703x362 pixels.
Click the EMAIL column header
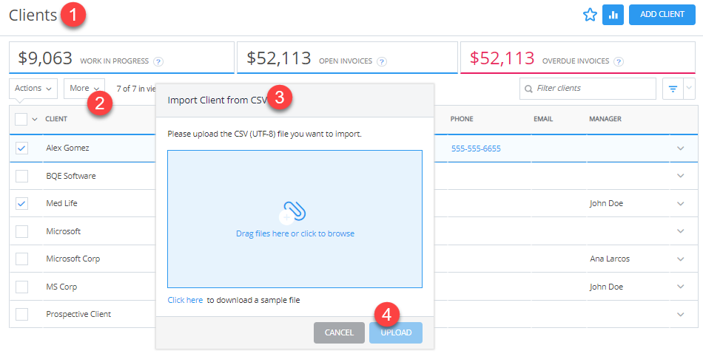click(x=543, y=119)
